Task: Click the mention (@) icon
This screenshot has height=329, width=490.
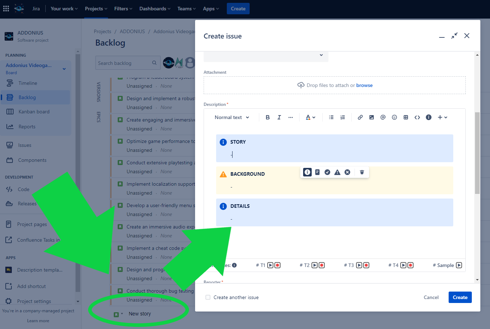Action: 383,117
